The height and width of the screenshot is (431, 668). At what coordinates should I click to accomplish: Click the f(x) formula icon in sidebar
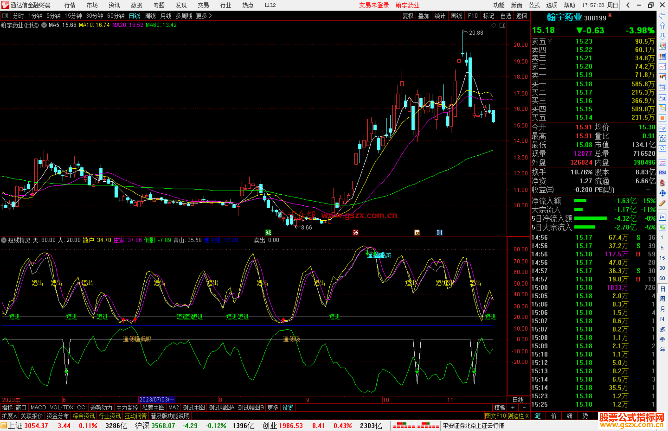pyautogui.click(x=662, y=138)
